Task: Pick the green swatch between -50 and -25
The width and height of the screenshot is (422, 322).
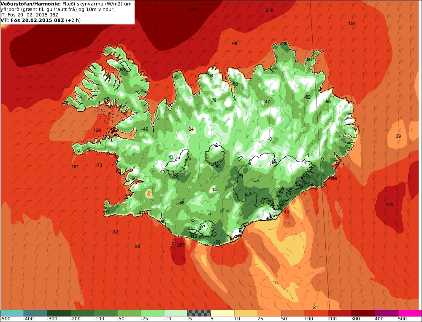Action: (x=129, y=313)
